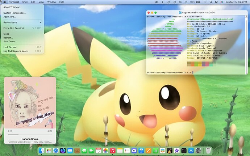250x156 pixels.
Task: Click the volume icon in menu bar
Action: [x=157, y=2]
